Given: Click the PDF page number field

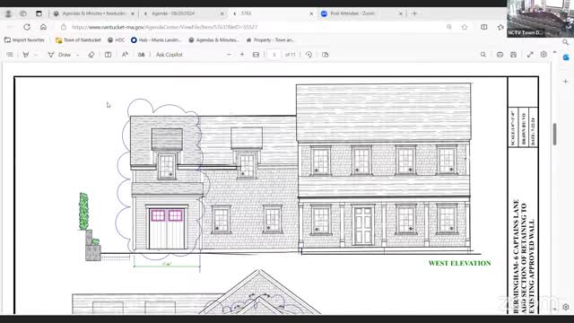Looking at the screenshot, I should [274, 55].
